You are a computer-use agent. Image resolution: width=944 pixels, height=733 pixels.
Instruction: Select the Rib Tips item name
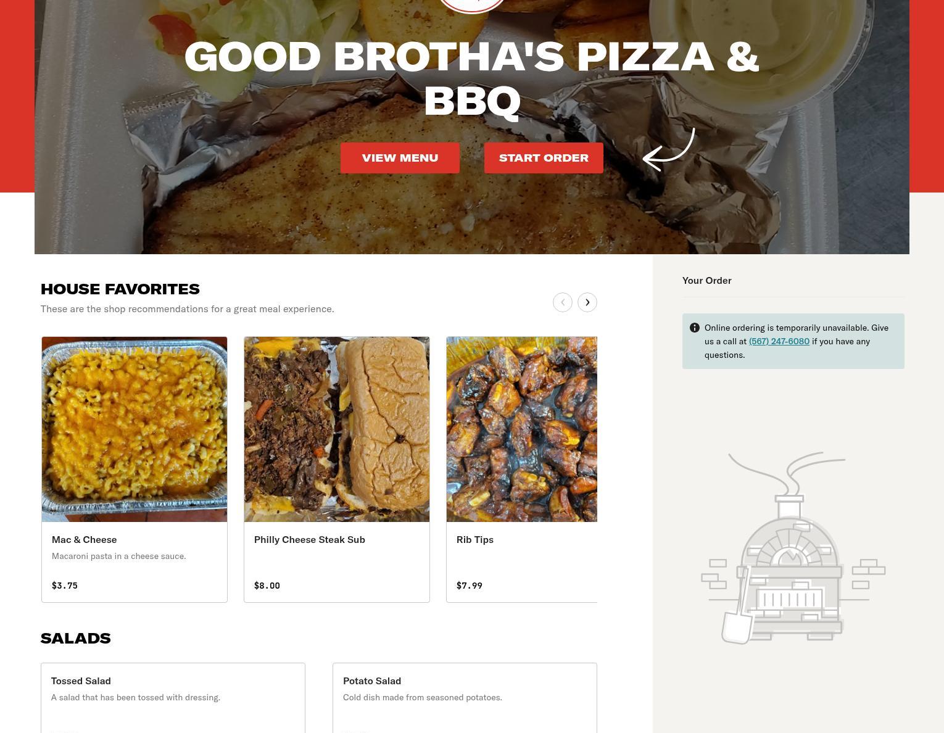point(475,540)
